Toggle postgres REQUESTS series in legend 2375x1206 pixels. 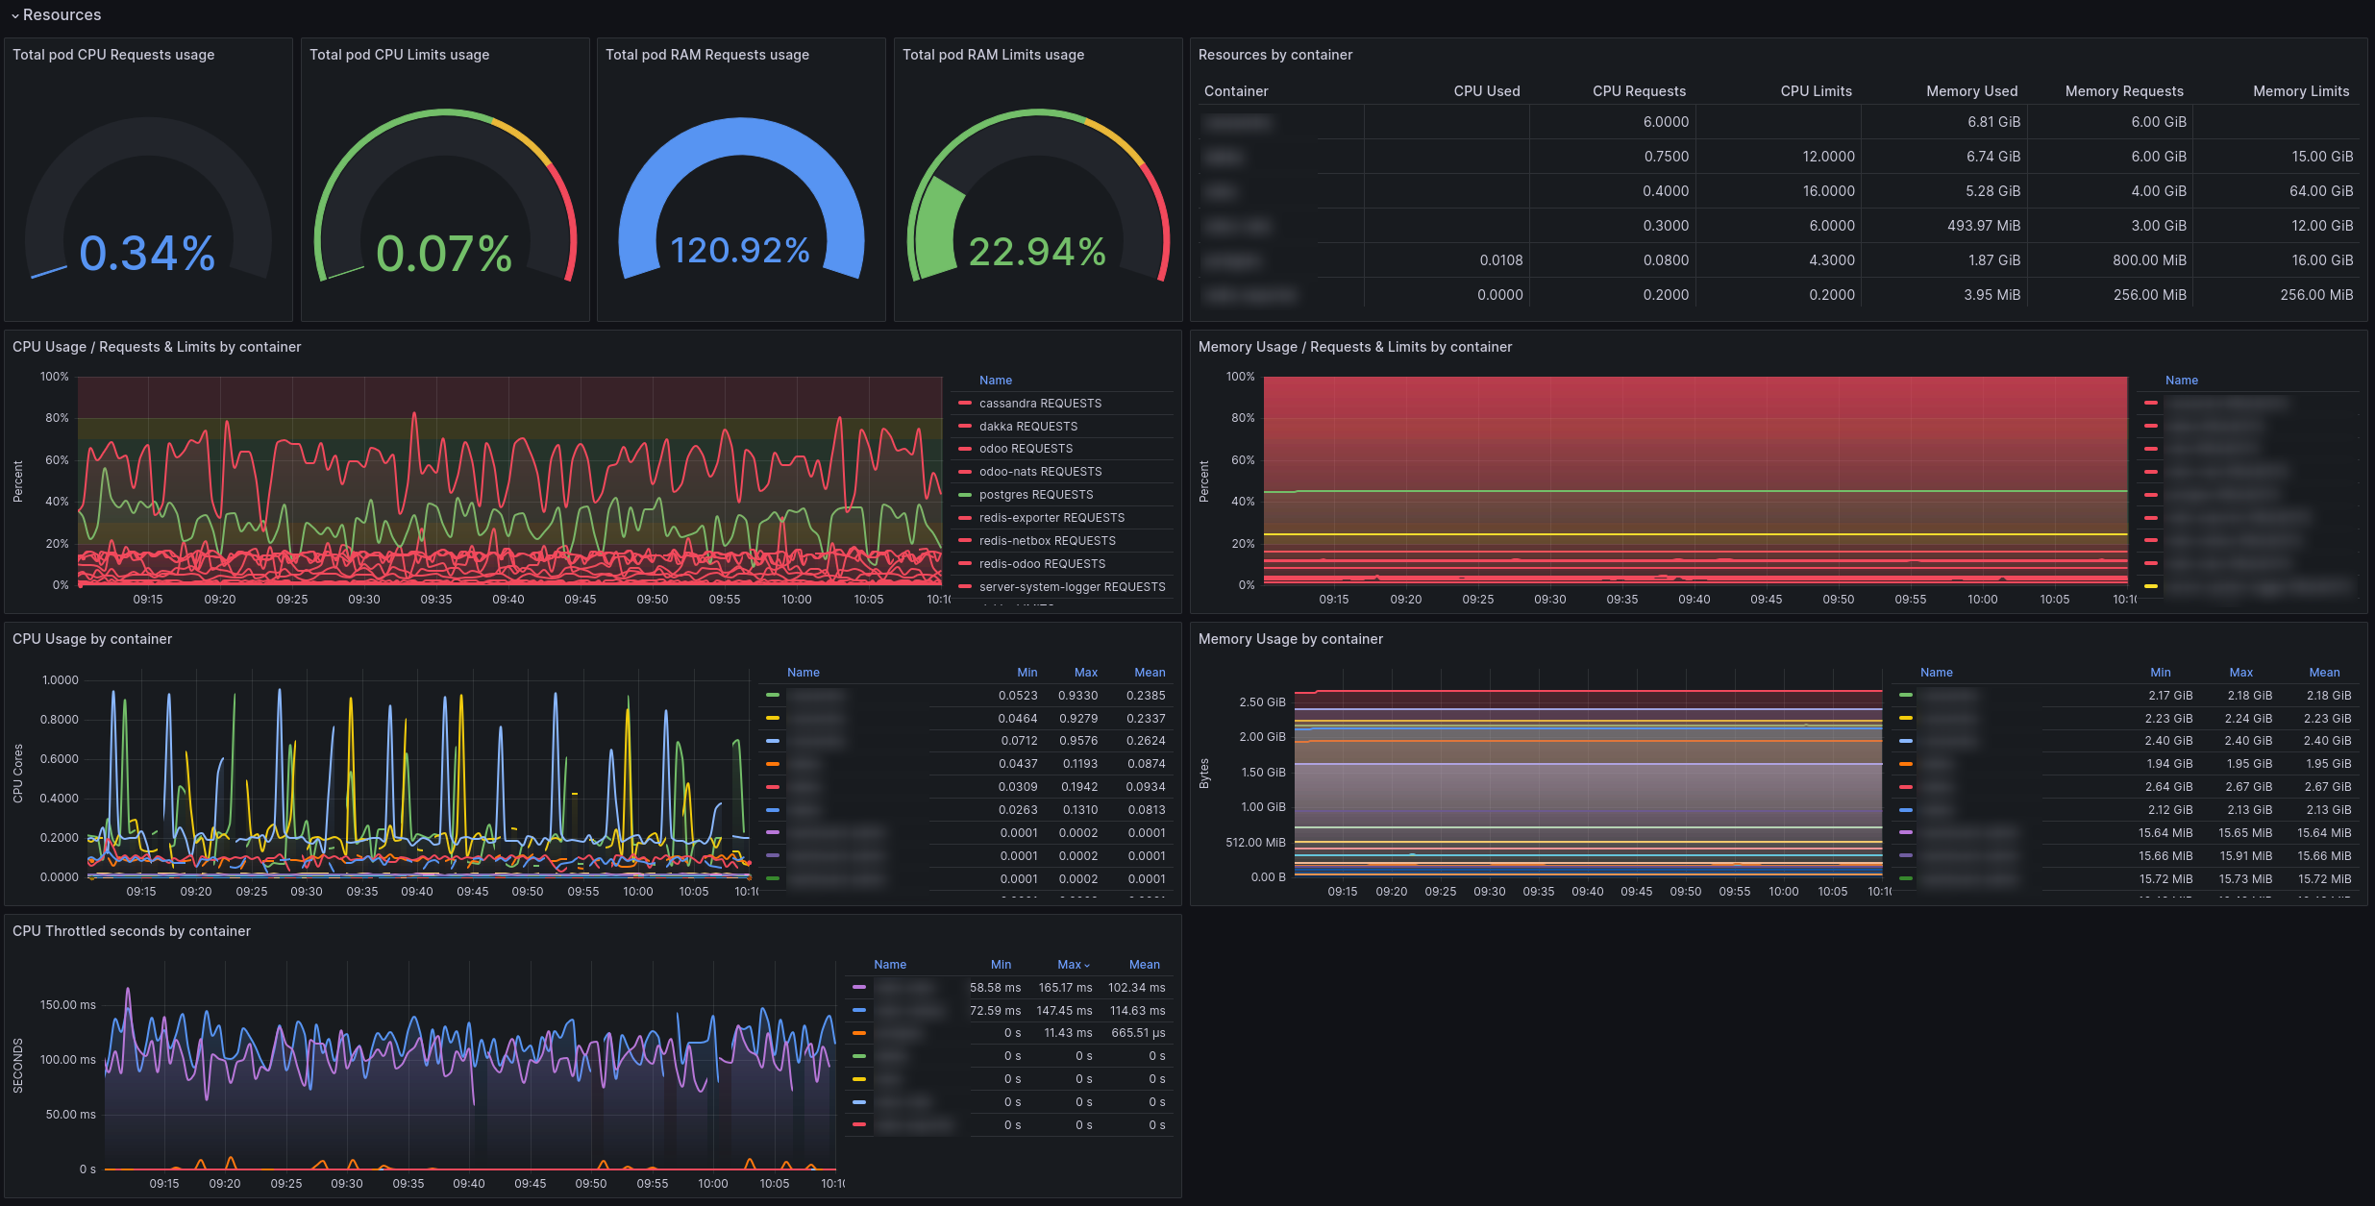click(x=1035, y=495)
